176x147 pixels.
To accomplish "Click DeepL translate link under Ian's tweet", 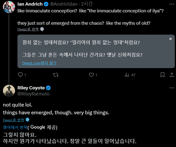I will (28, 29).
